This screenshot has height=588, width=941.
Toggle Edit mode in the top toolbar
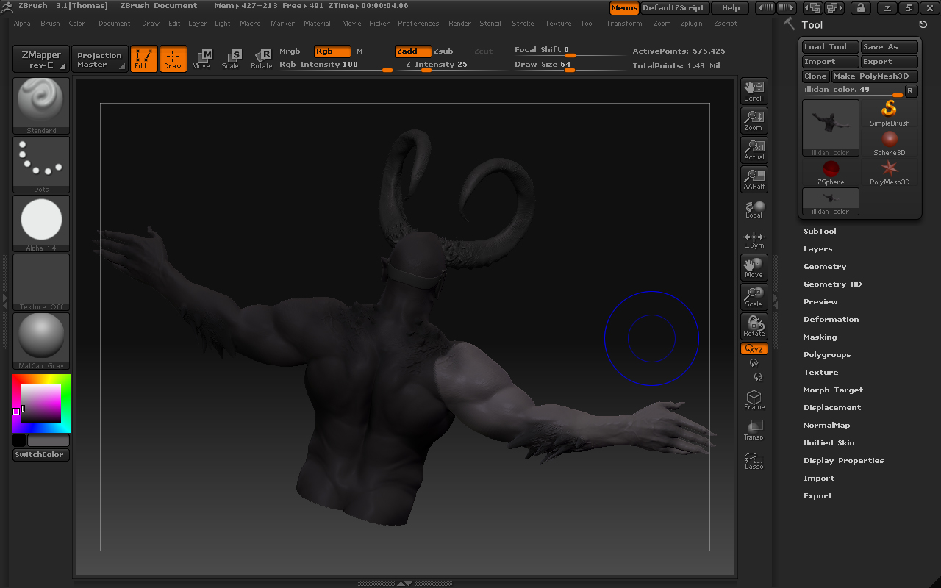point(143,59)
